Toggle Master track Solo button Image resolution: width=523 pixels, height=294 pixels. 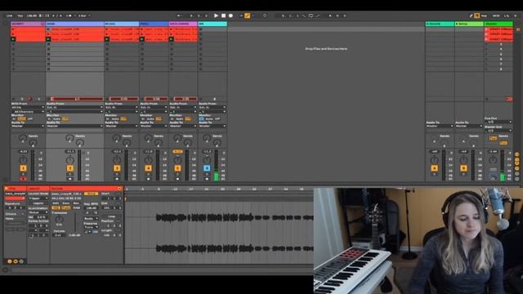pyautogui.click(x=493, y=170)
